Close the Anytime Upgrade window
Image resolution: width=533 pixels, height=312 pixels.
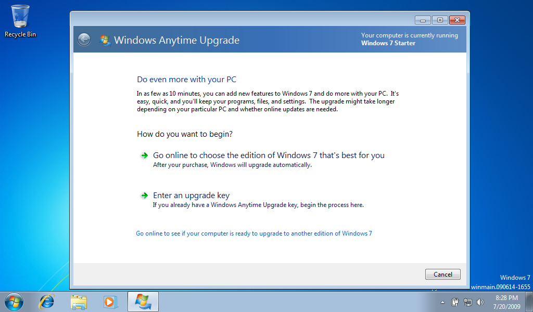coord(457,20)
